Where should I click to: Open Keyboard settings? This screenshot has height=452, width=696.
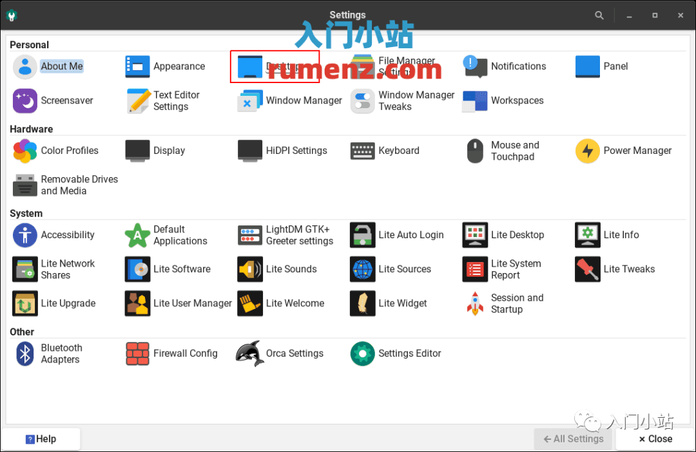[x=384, y=151]
